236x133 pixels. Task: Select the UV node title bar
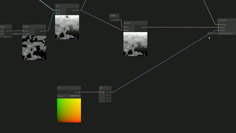click(x=69, y=88)
